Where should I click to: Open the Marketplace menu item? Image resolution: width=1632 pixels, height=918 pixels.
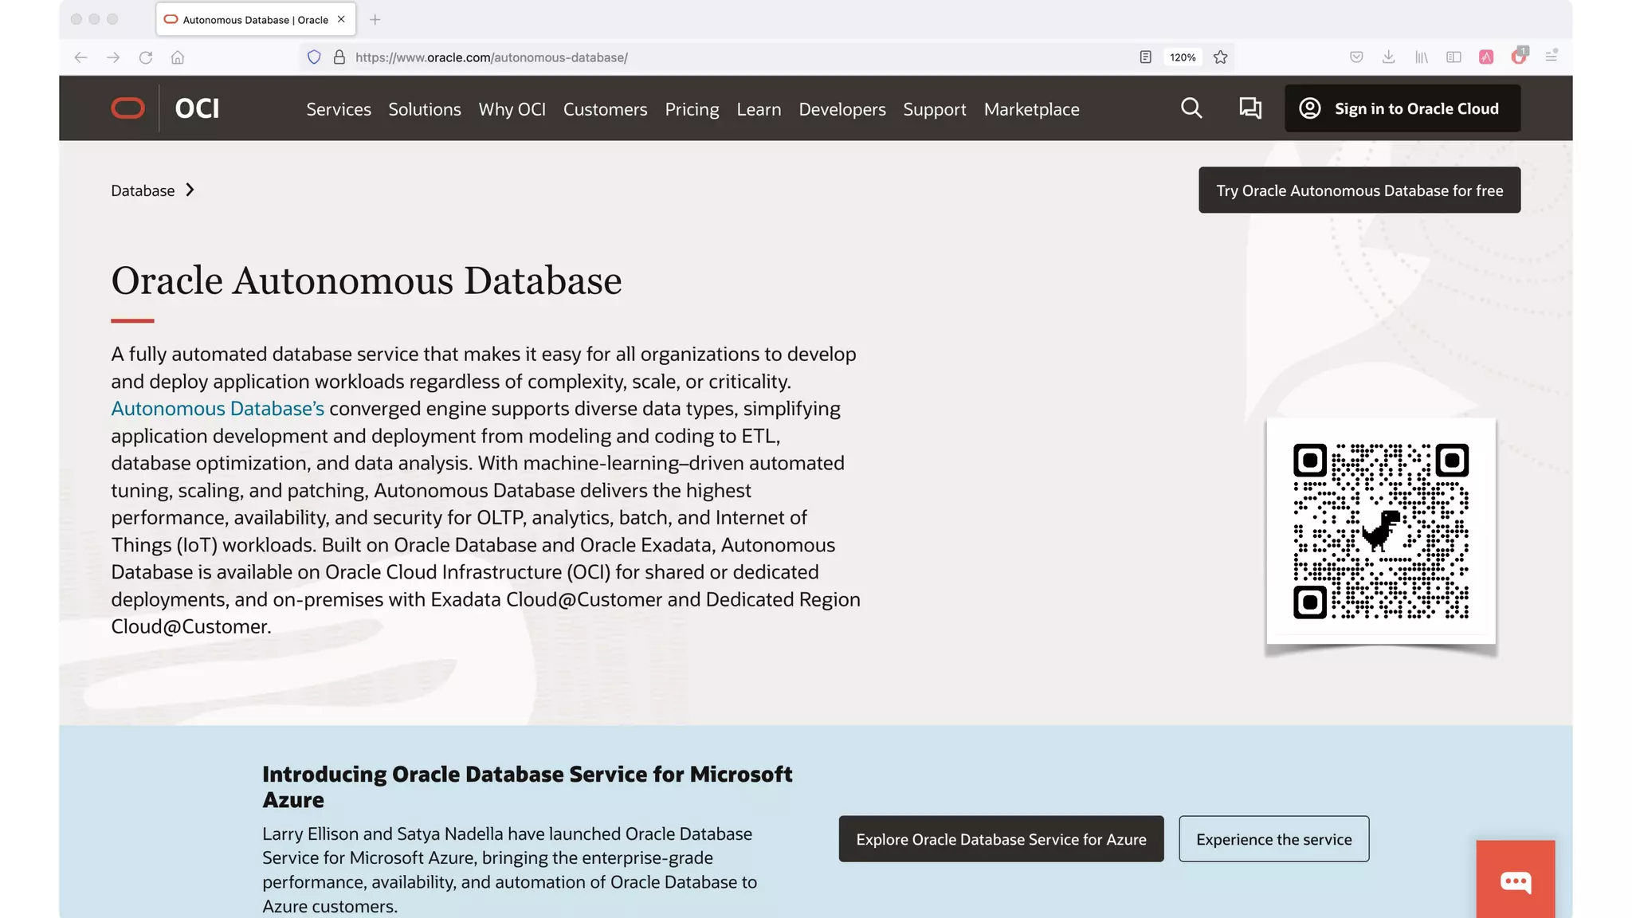pyautogui.click(x=1031, y=109)
